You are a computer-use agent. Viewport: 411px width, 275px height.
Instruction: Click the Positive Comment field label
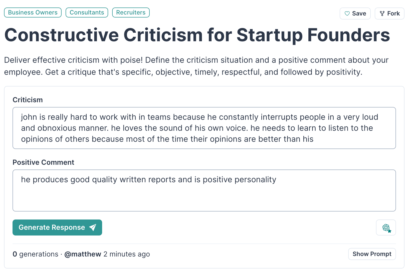pyautogui.click(x=43, y=162)
